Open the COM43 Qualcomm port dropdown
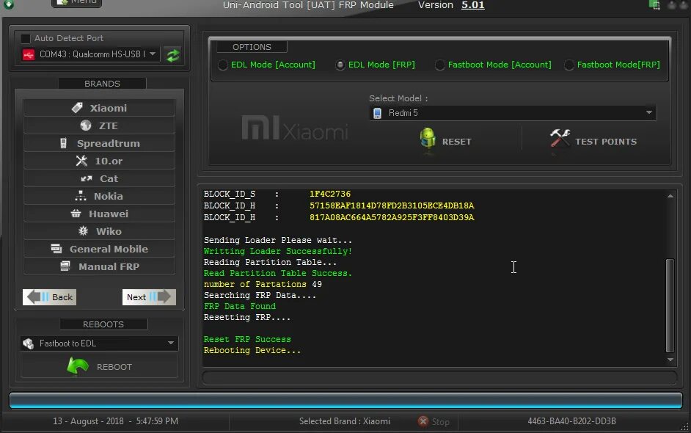Viewport: 691px width, 433px height. [153, 54]
